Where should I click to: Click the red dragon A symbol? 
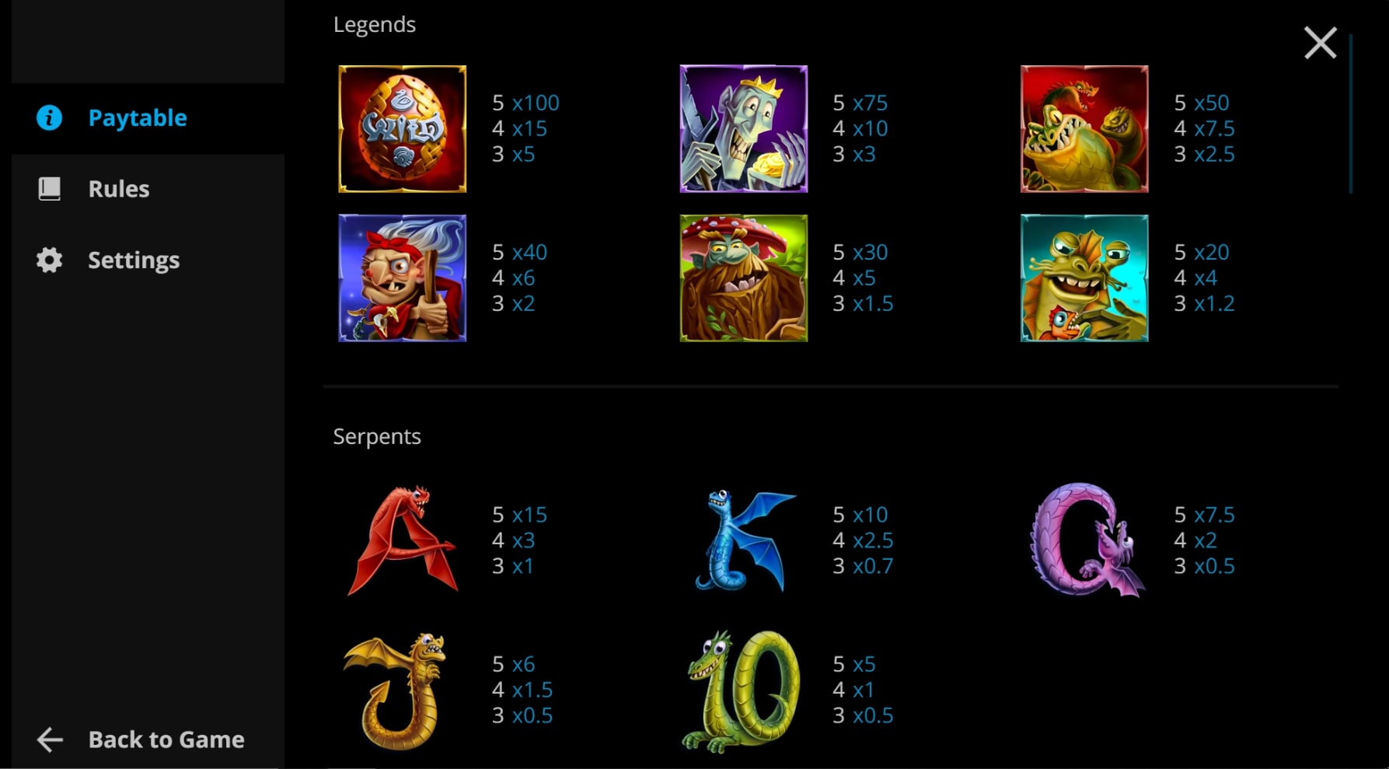(403, 540)
